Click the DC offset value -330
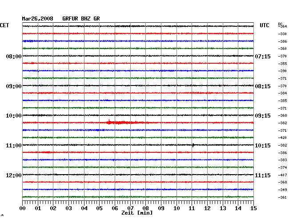 pos(282,34)
